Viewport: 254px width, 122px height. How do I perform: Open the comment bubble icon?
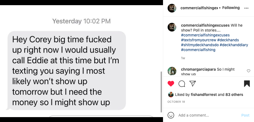[182, 84]
